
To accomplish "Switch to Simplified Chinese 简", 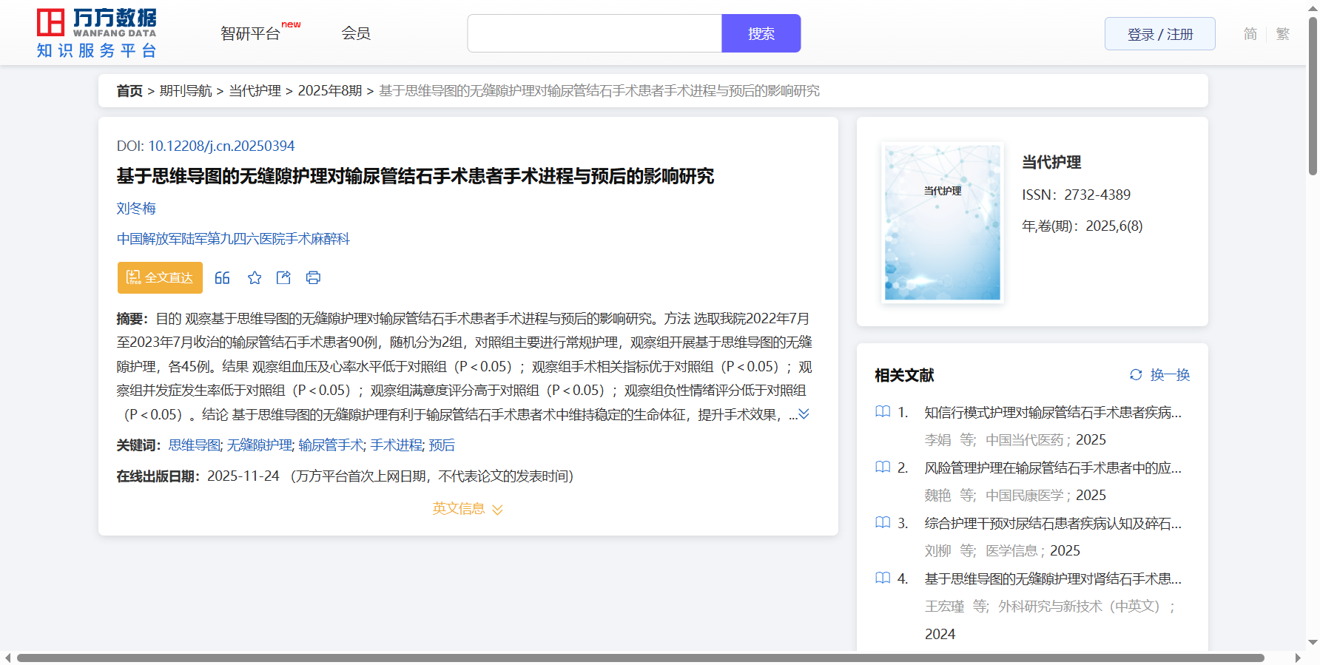I will click(1250, 34).
